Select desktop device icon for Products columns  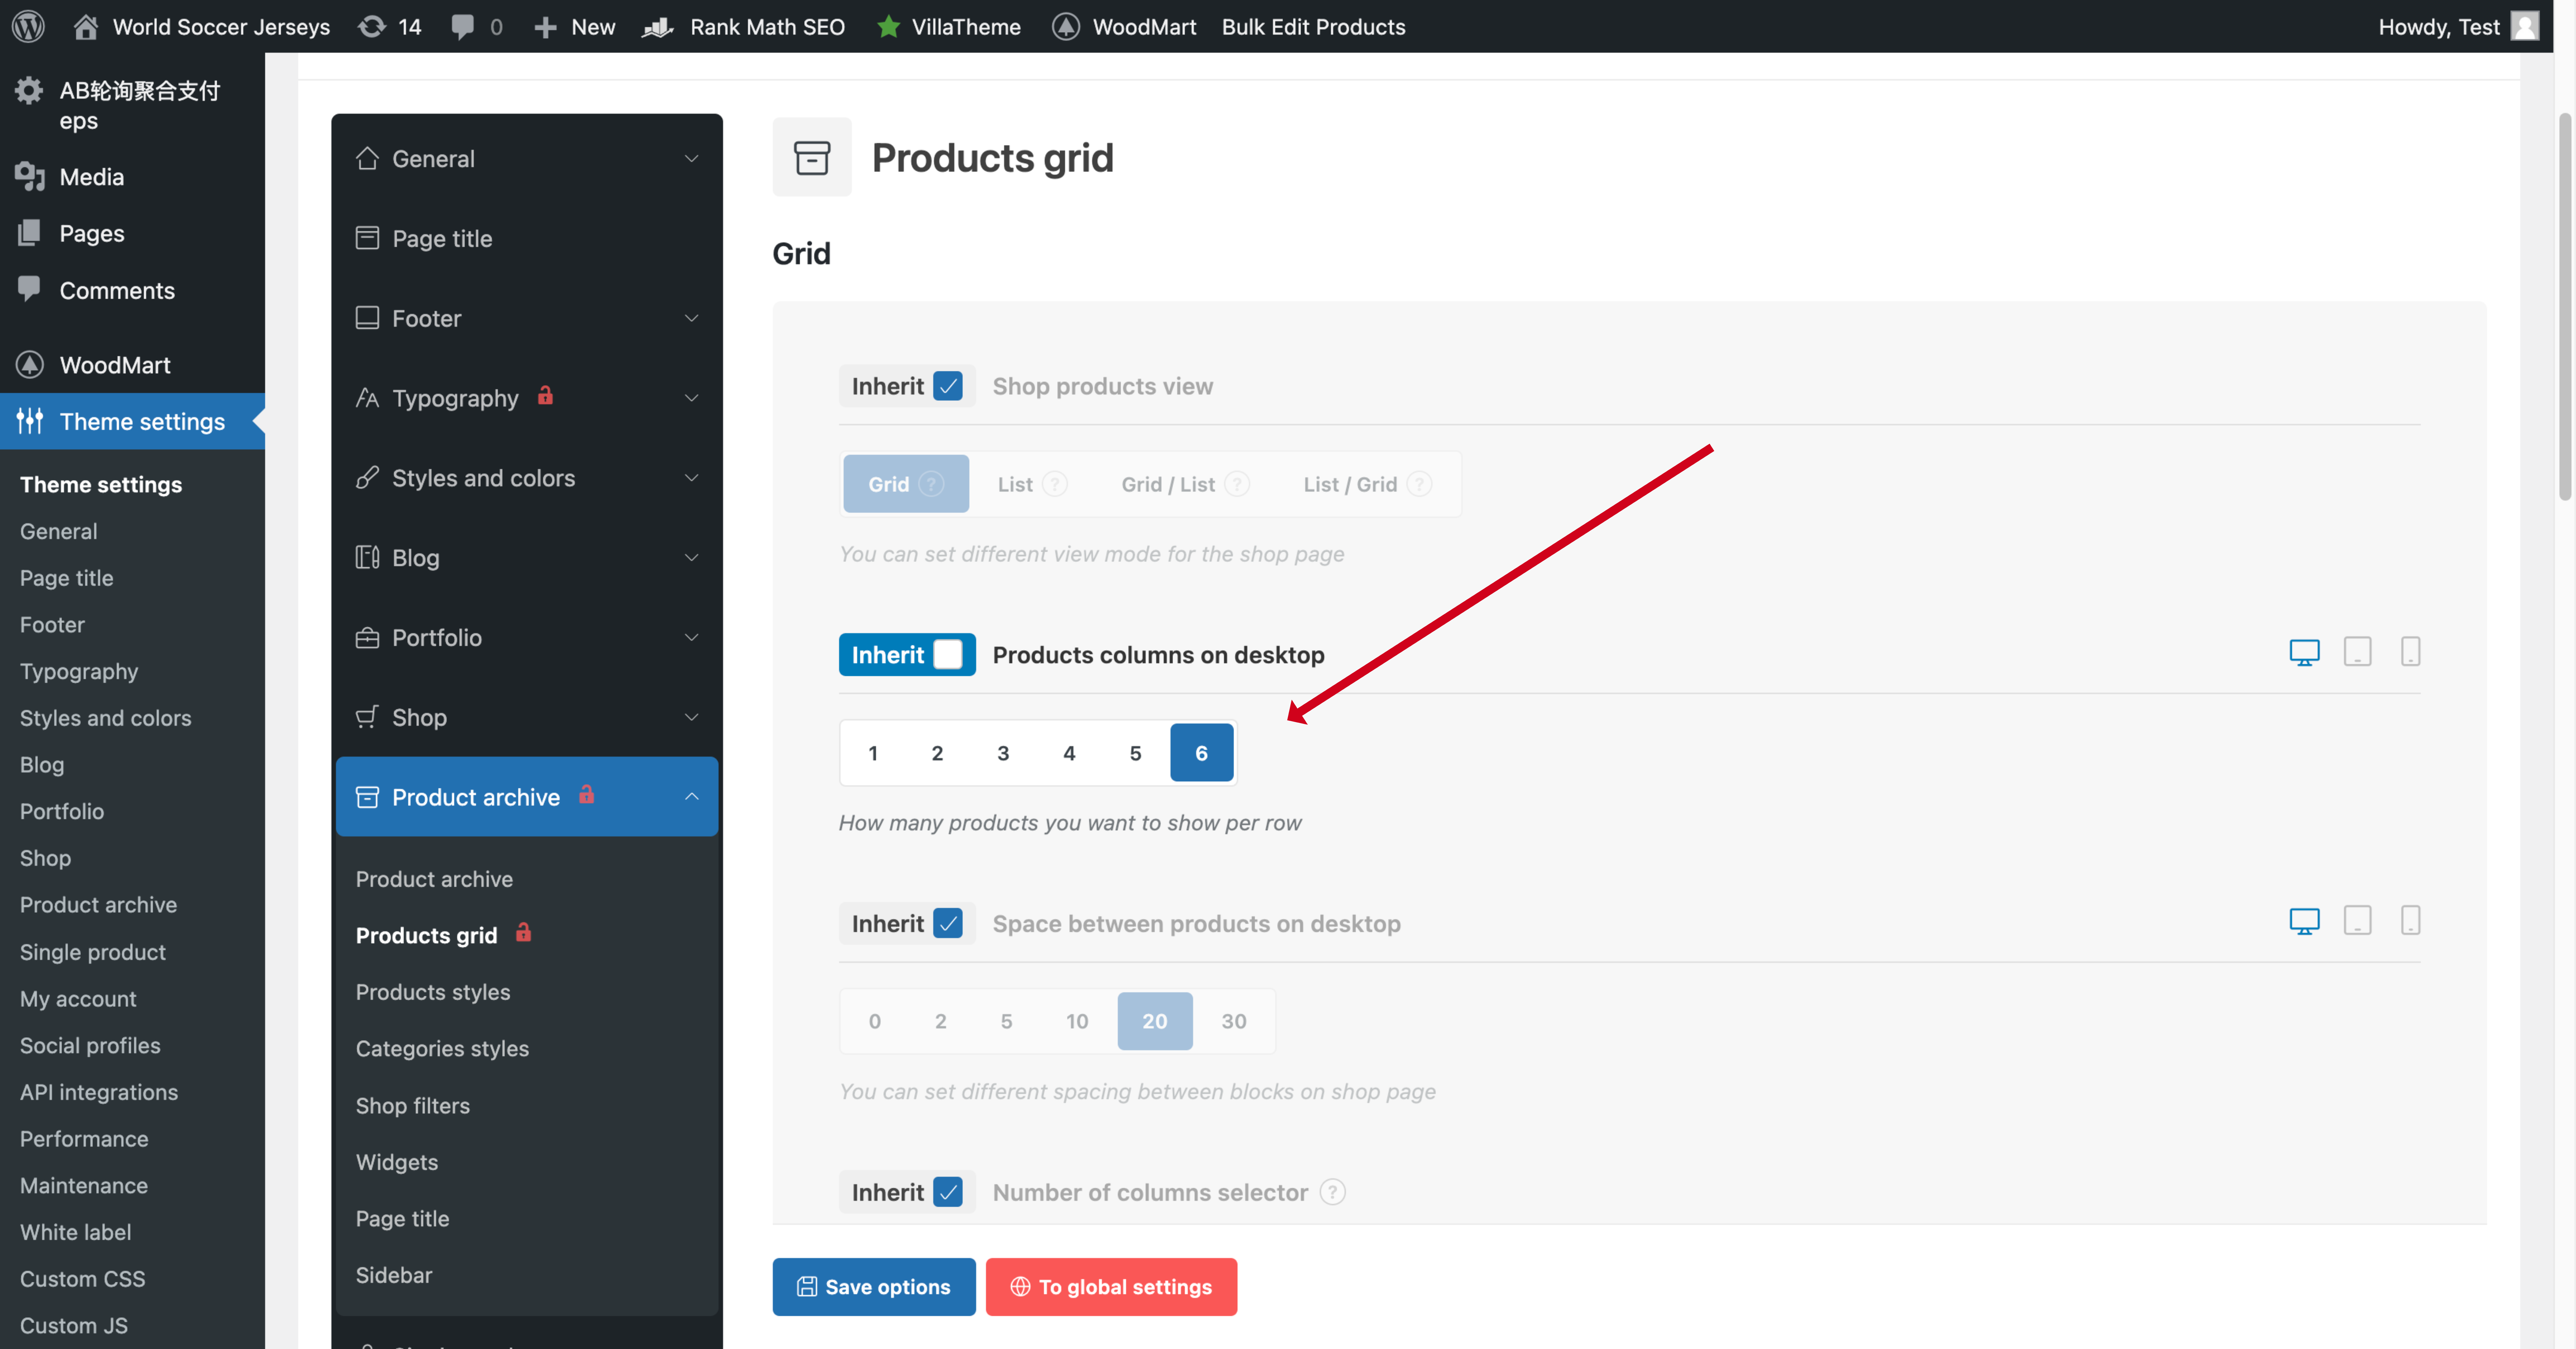point(2304,653)
